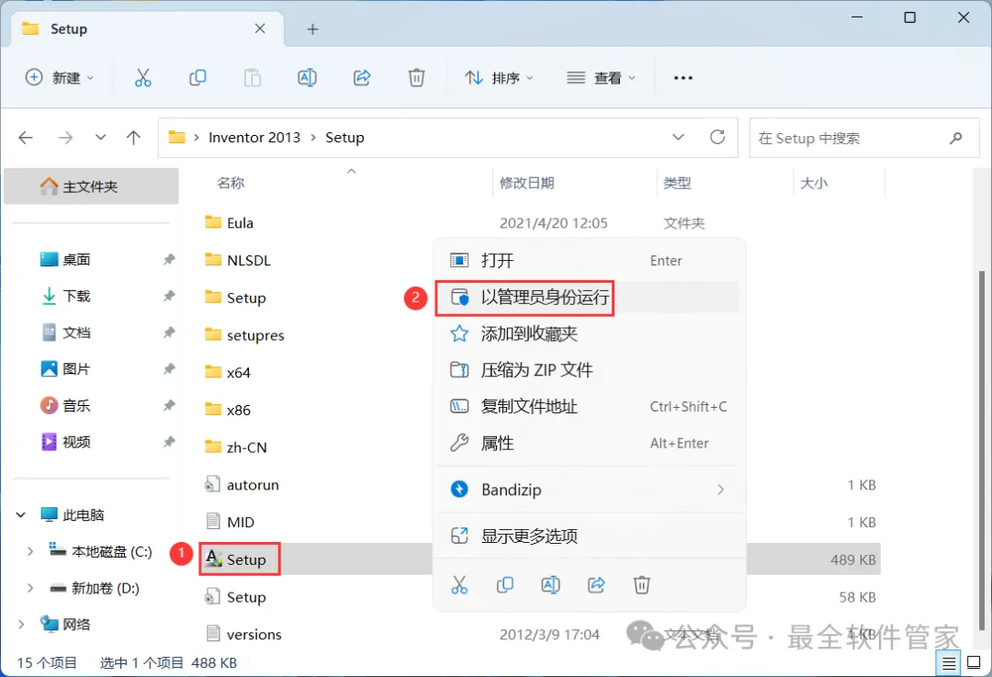
Task: Select 主文件夹 in the navigation pane
Action: [91, 186]
